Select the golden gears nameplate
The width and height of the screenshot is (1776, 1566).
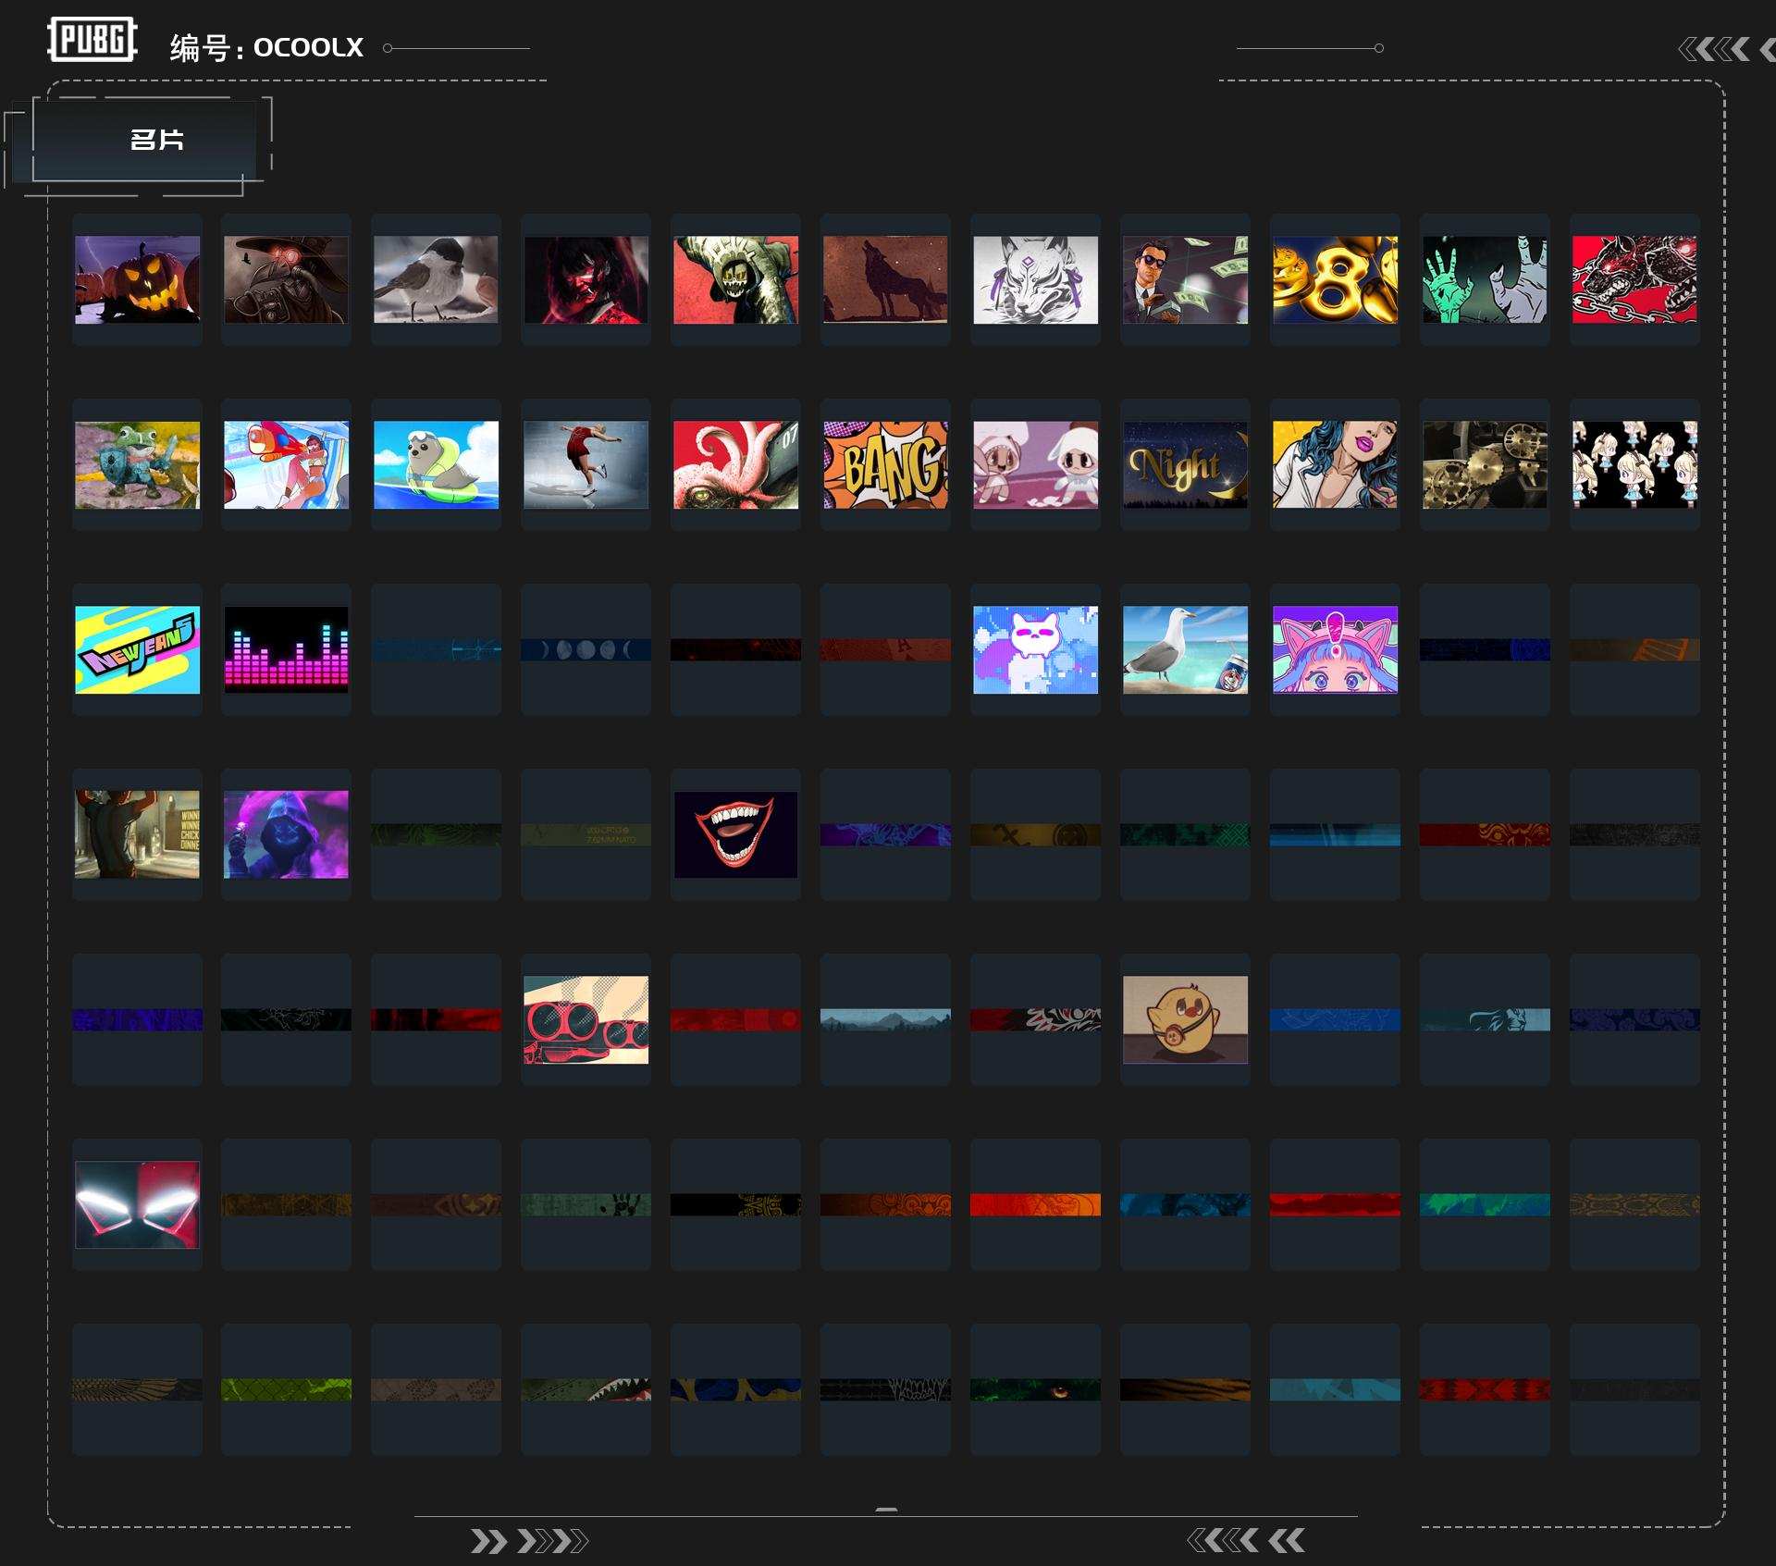[x=1485, y=464]
